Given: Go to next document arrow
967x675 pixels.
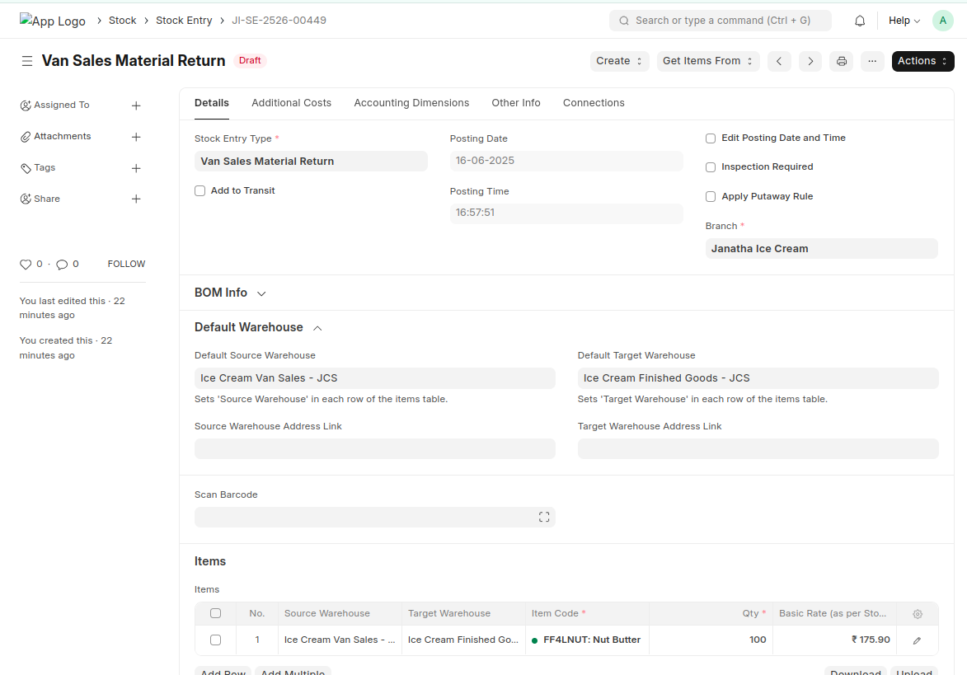Looking at the screenshot, I should (x=810, y=61).
